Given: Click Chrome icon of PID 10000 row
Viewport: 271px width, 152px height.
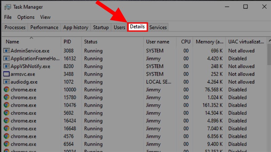Looking at the screenshot, I should 6,90.
